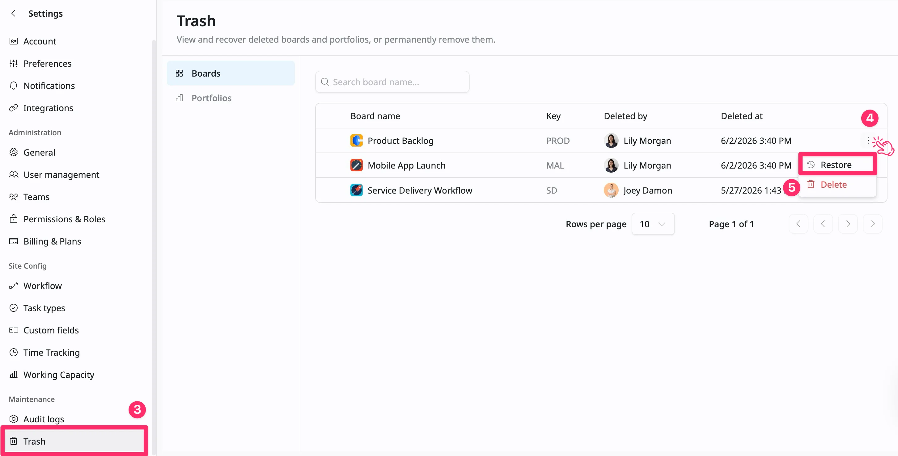Image resolution: width=898 pixels, height=456 pixels.
Task: Click the Working Capacity chart icon
Action: [14, 374]
